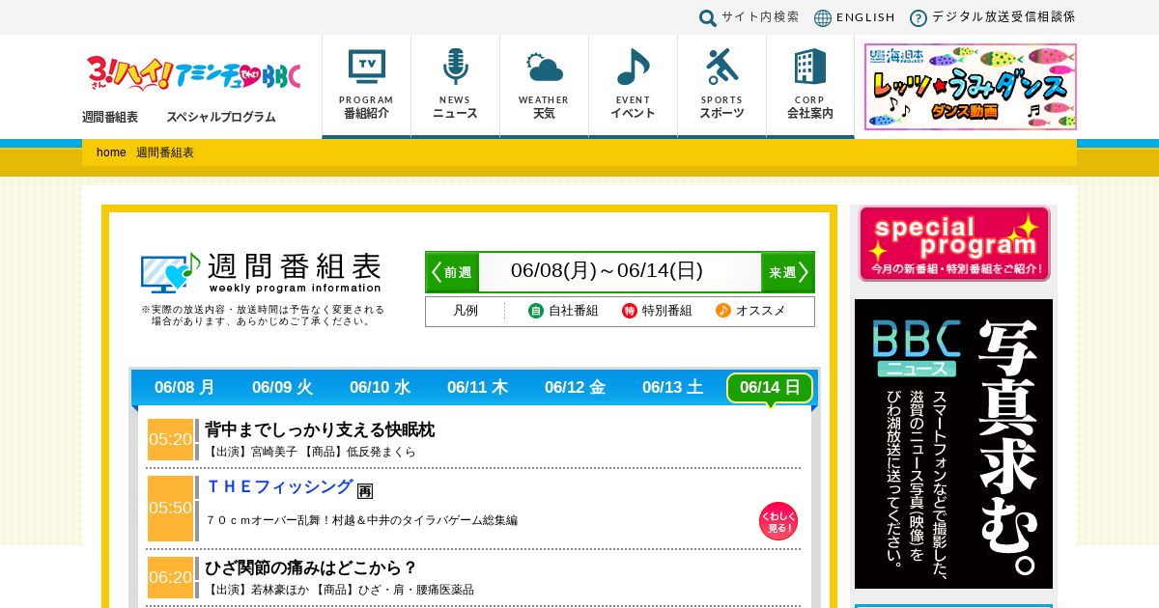This screenshot has height=608, width=1159.
Task: Click the 再 rerun badge icon
Action: coord(365,490)
